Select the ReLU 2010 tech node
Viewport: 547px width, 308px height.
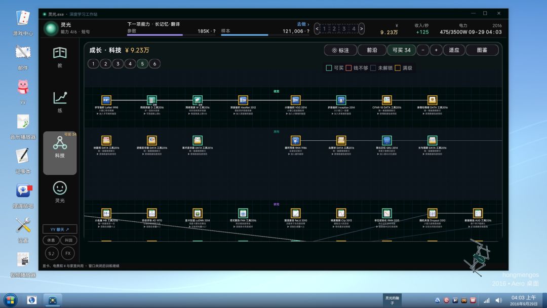click(295, 213)
